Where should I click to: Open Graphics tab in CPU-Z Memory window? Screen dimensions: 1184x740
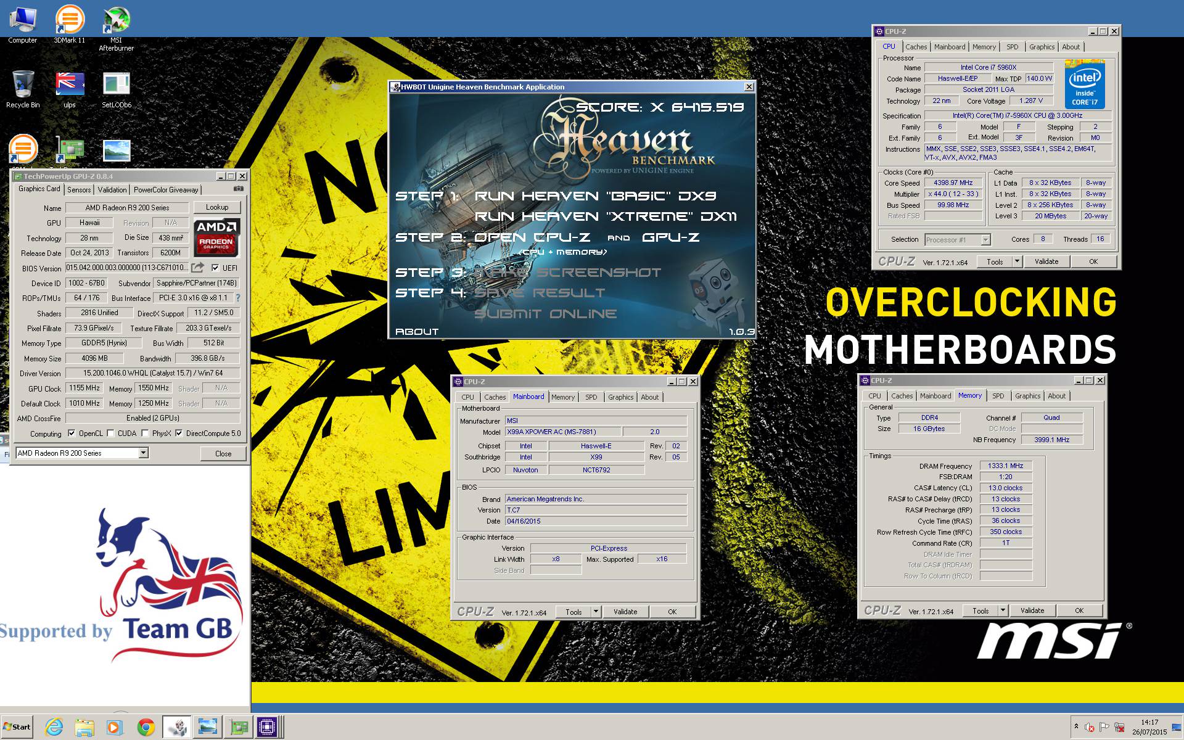tap(1027, 396)
